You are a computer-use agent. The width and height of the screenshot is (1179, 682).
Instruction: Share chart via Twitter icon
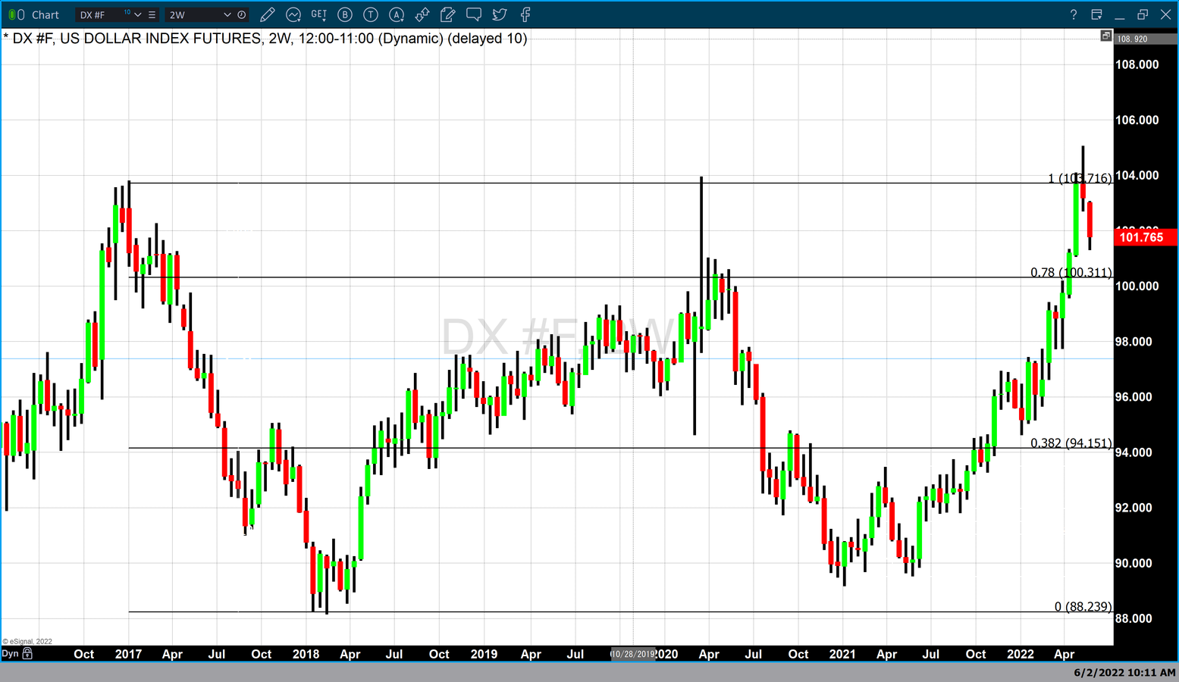tap(500, 14)
